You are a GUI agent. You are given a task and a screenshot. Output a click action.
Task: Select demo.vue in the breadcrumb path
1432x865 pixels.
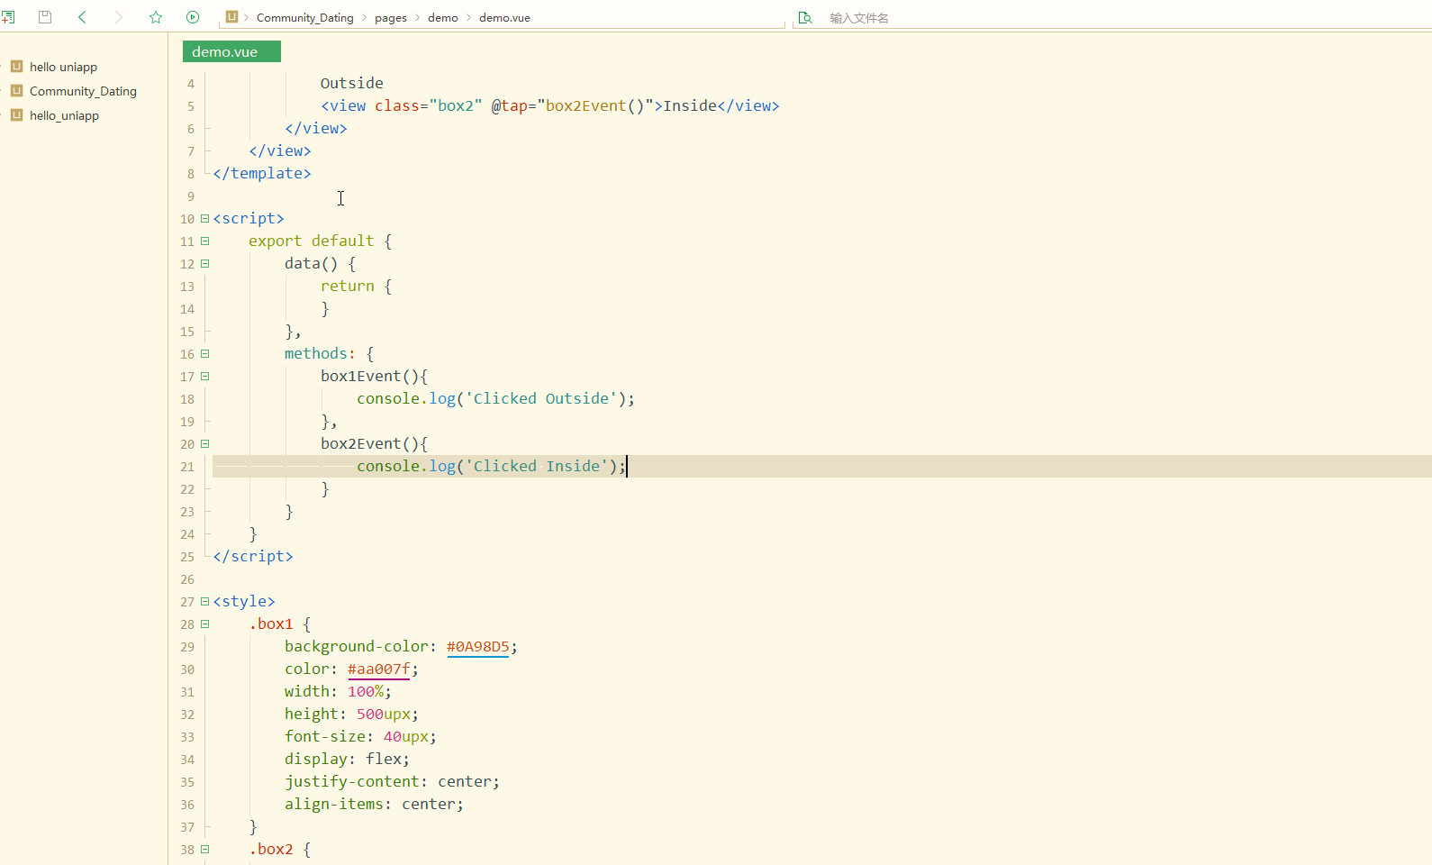[x=504, y=18]
